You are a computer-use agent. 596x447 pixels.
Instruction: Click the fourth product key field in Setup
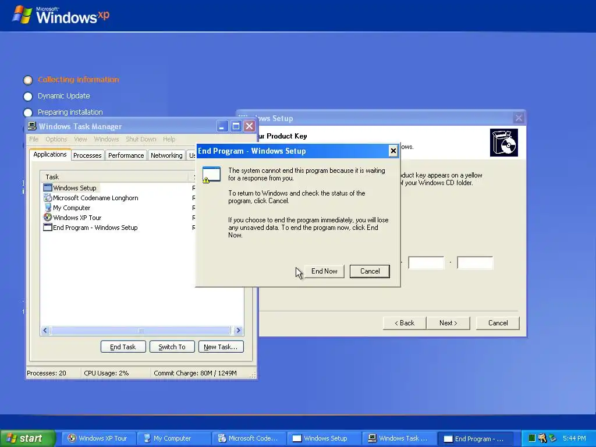(x=426, y=262)
